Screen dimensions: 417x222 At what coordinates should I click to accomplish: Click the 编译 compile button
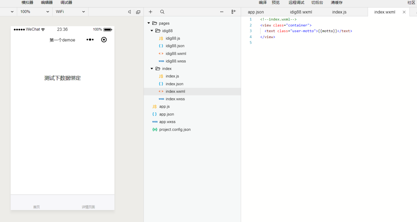pos(263,3)
